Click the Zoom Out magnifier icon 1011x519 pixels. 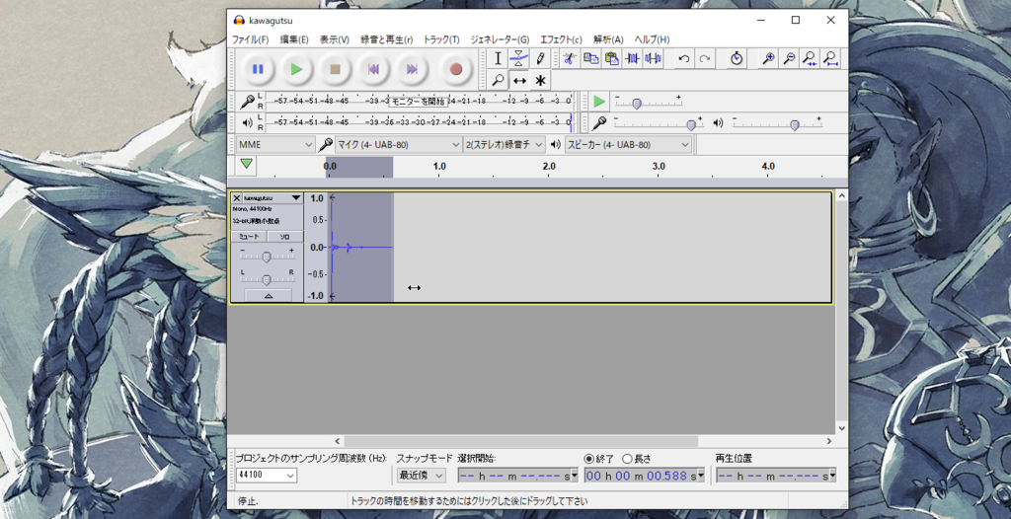(x=789, y=58)
